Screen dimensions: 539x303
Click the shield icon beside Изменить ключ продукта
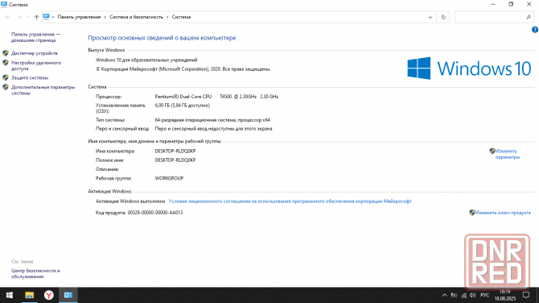pos(472,213)
